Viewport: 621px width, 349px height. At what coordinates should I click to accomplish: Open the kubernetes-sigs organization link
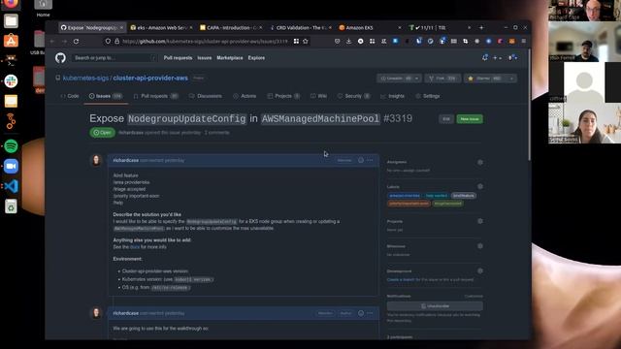tap(85, 78)
